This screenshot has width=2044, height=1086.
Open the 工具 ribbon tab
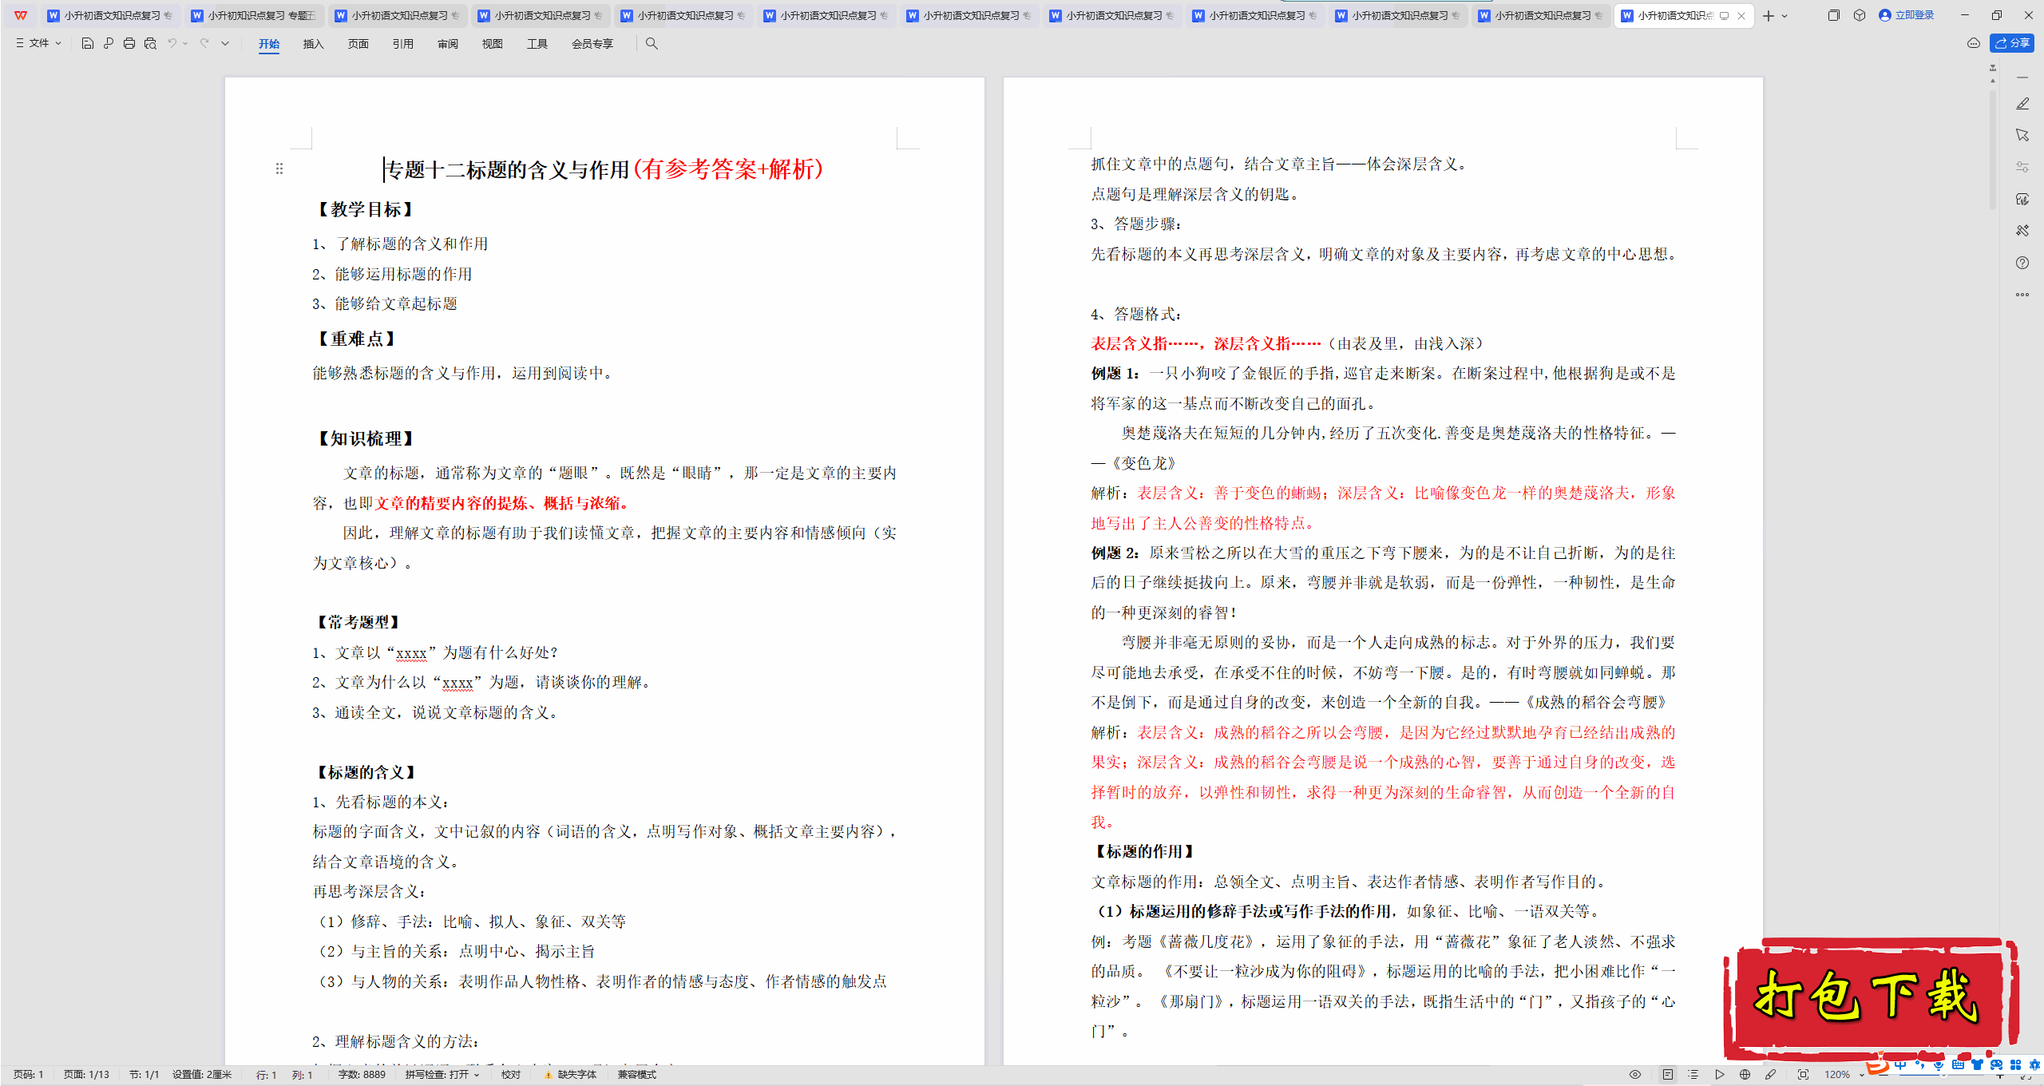pos(537,44)
